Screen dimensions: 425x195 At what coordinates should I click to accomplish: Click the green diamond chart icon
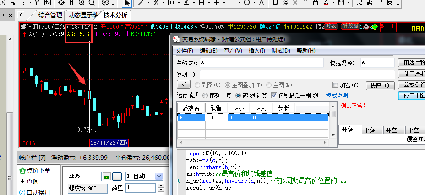375,26
